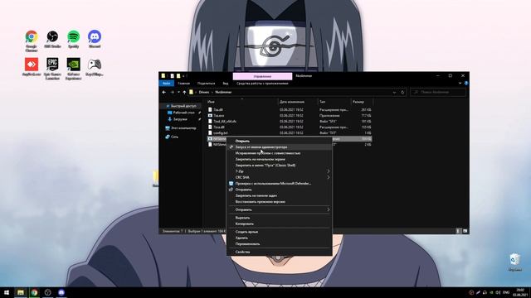This screenshot has width=531, height=298.
Task: Open Discord from the taskbar
Action: point(61,292)
